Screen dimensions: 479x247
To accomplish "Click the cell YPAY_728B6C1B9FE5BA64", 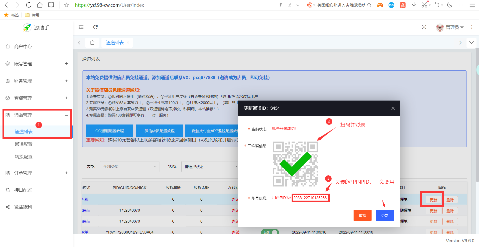I will point(129,232).
